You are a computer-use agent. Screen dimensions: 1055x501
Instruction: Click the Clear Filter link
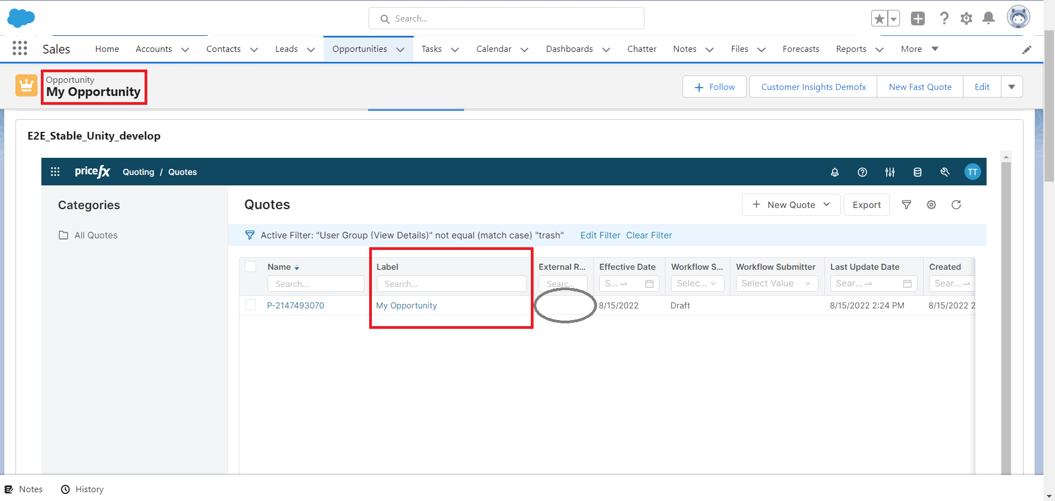(649, 236)
